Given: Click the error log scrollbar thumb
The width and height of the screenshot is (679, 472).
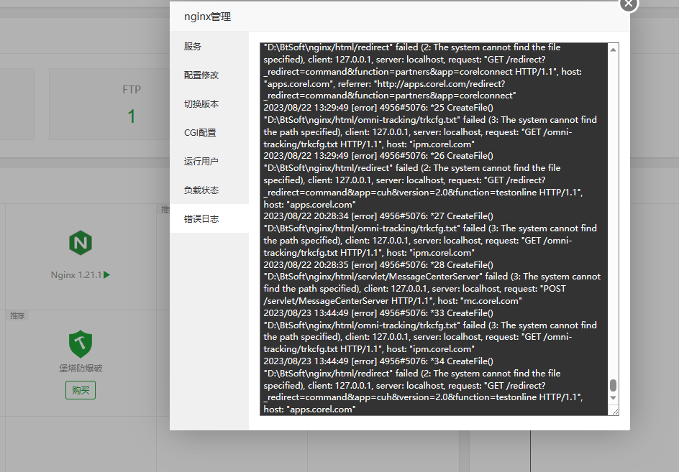Looking at the screenshot, I should pyautogui.click(x=613, y=385).
